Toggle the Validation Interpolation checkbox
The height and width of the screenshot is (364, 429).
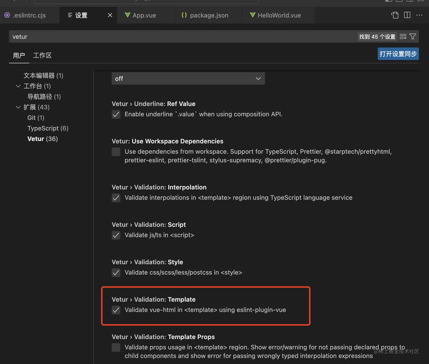pyautogui.click(x=116, y=198)
